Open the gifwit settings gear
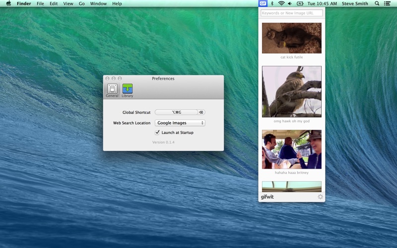397x248 pixels. click(320, 196)
